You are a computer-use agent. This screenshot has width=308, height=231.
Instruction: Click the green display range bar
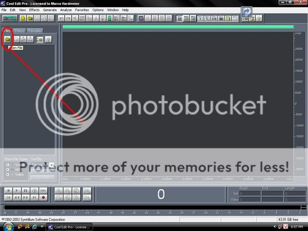(178, 27)
